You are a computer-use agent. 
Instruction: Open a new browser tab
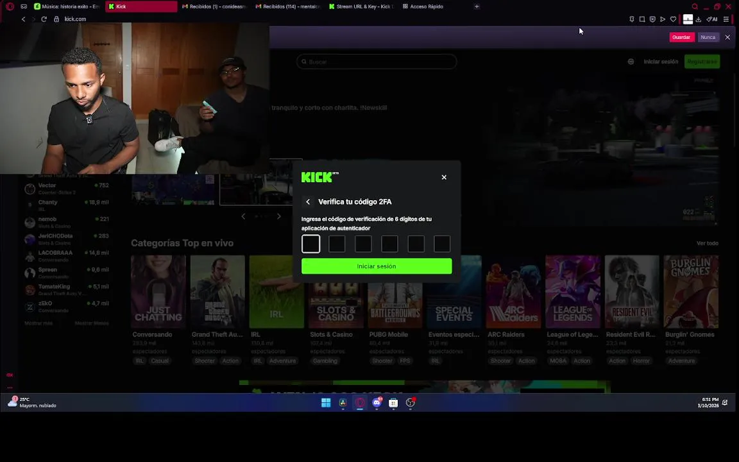coord(477,6)
